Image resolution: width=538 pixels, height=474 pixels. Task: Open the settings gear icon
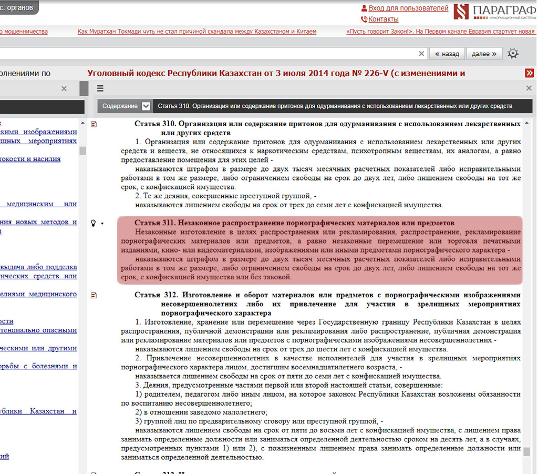pyautogui.click(x=513, y=54)
